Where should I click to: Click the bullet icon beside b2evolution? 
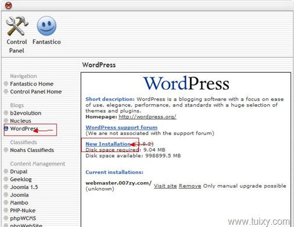[x=6, y=113]
